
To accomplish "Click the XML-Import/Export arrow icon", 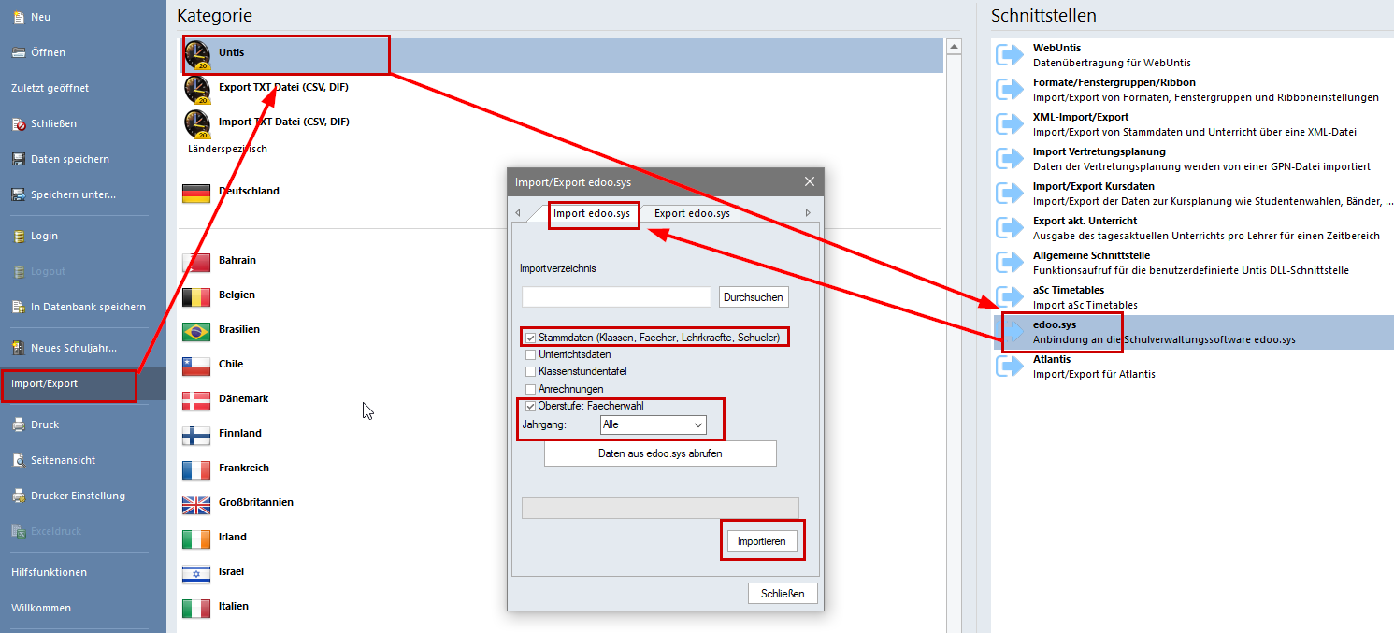I will [x=1011, y=124].
